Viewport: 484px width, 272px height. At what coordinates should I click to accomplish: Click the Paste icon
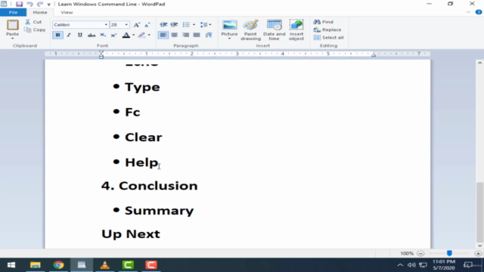(13, 25)
